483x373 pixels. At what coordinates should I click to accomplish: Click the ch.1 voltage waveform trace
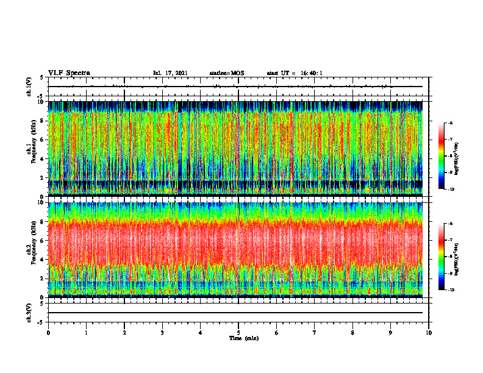[x=235, y=87]
